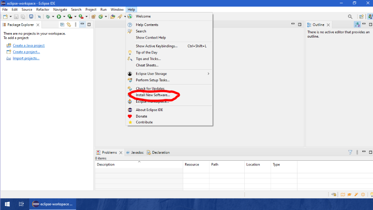Close the Package Explorer tab

click(38, 25)
